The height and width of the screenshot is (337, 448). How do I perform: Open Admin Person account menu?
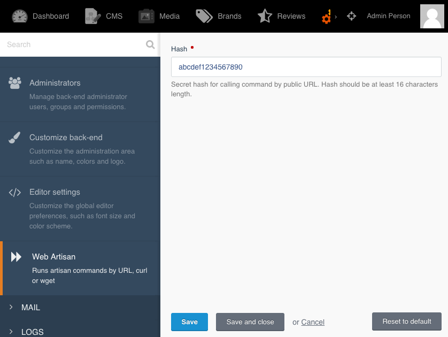389,16
